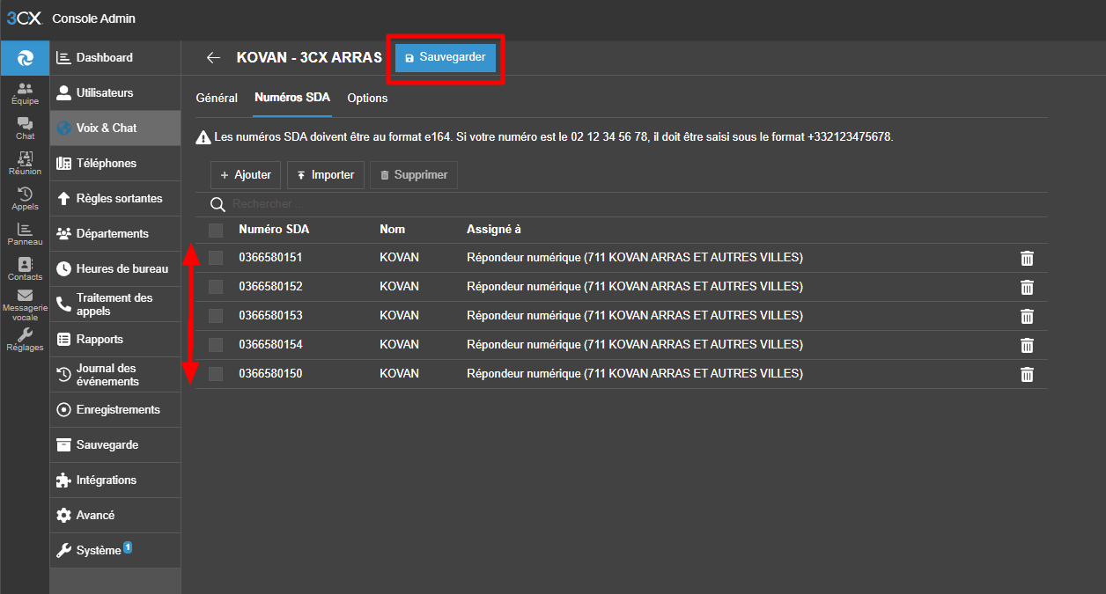1106x594 pixels.
Task: Tick the checkbox for 0366580152
Action: tap(216, 286)
